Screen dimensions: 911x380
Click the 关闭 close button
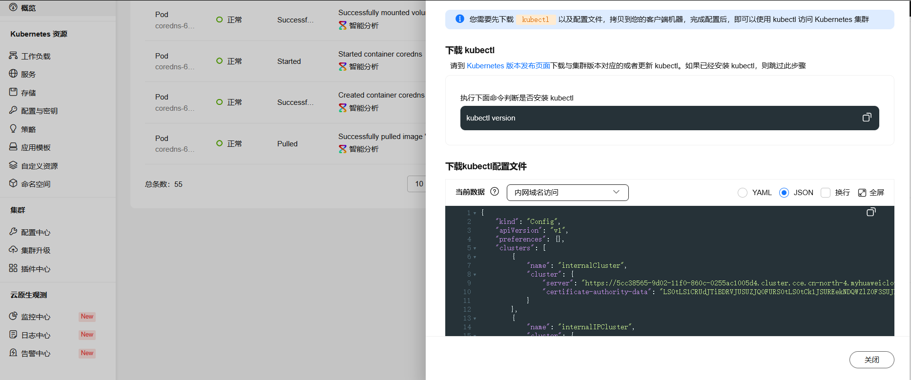tap(871, 360)
